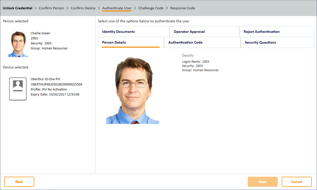This screenshot has height=190, width=317.
Task: Cancel the unlock credential workflow
Action: point(296,182)
